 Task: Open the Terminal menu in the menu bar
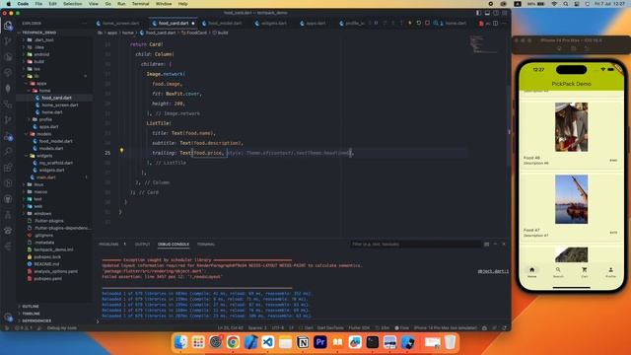pyautogui.click(x=140, y=4)
